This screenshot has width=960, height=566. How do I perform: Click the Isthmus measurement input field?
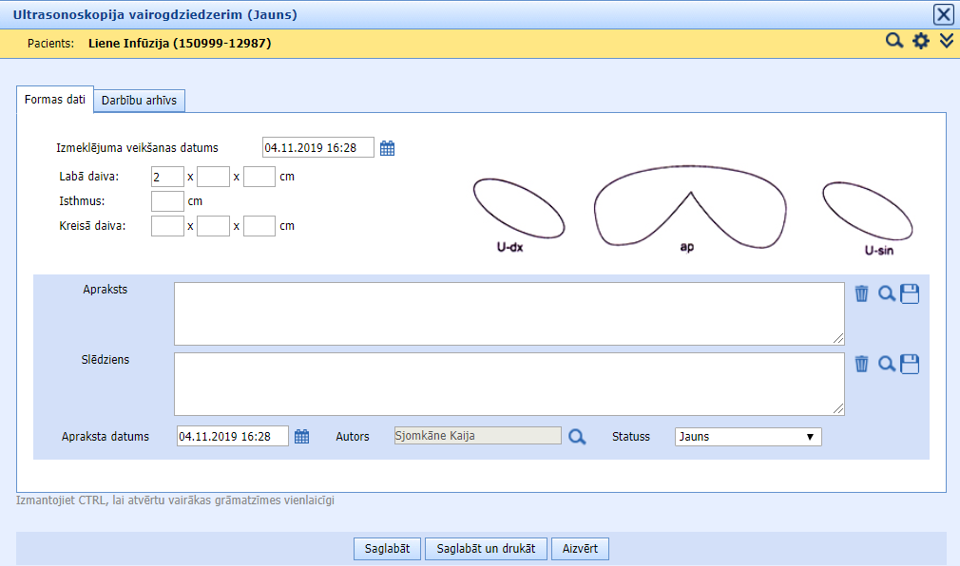(167, 201)
